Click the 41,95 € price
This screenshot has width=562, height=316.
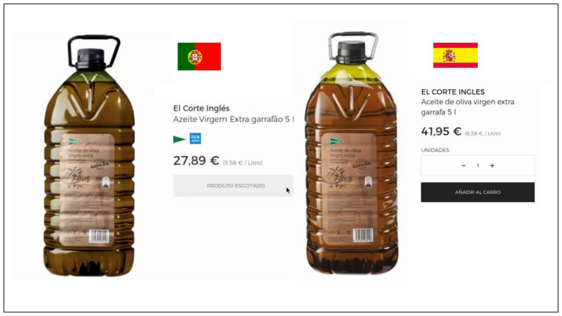(441, 132)
